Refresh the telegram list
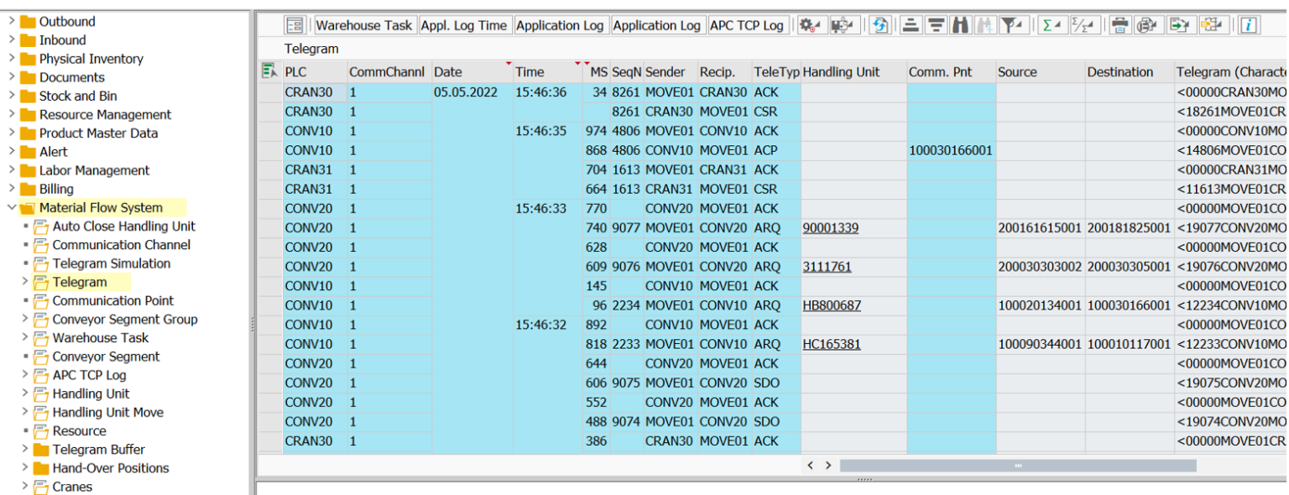1289x495 pixels. click(x=880, y=25)
